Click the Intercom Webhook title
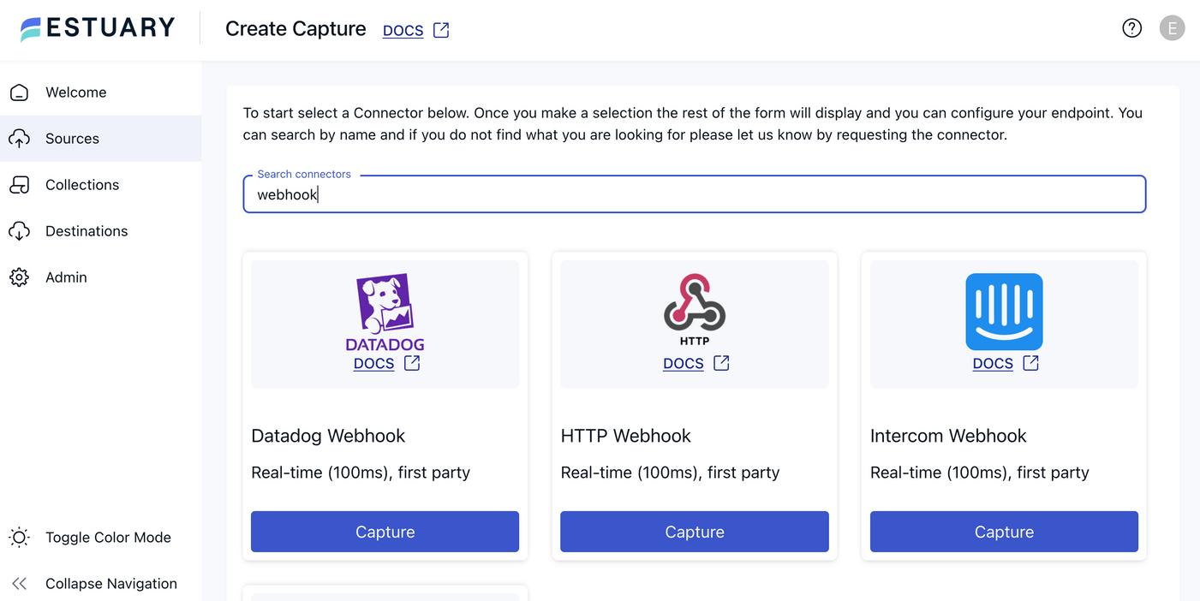This screenshot has width=1200, height=601. click(948, 436)
